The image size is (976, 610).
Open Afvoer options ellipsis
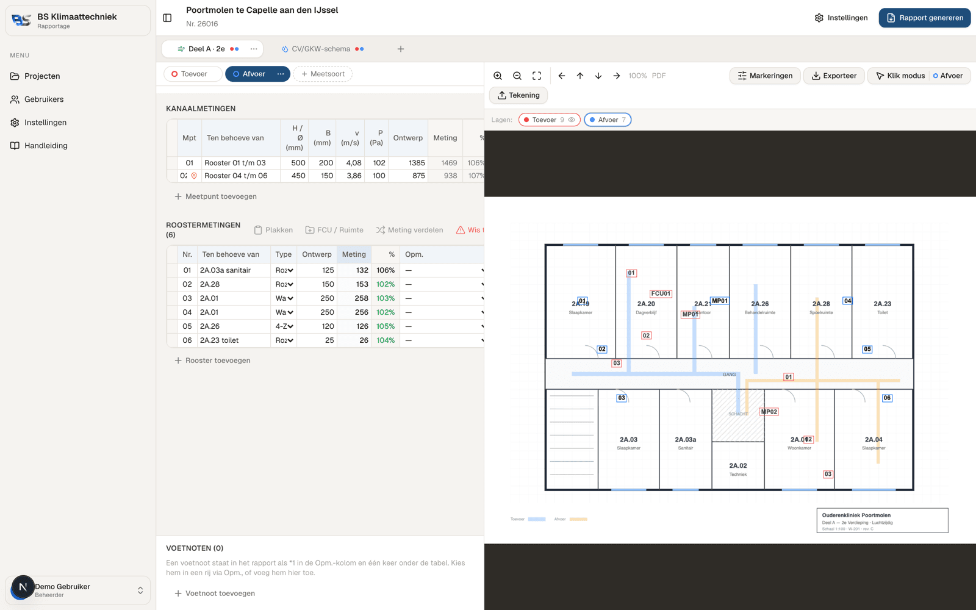tap(281, 74)
